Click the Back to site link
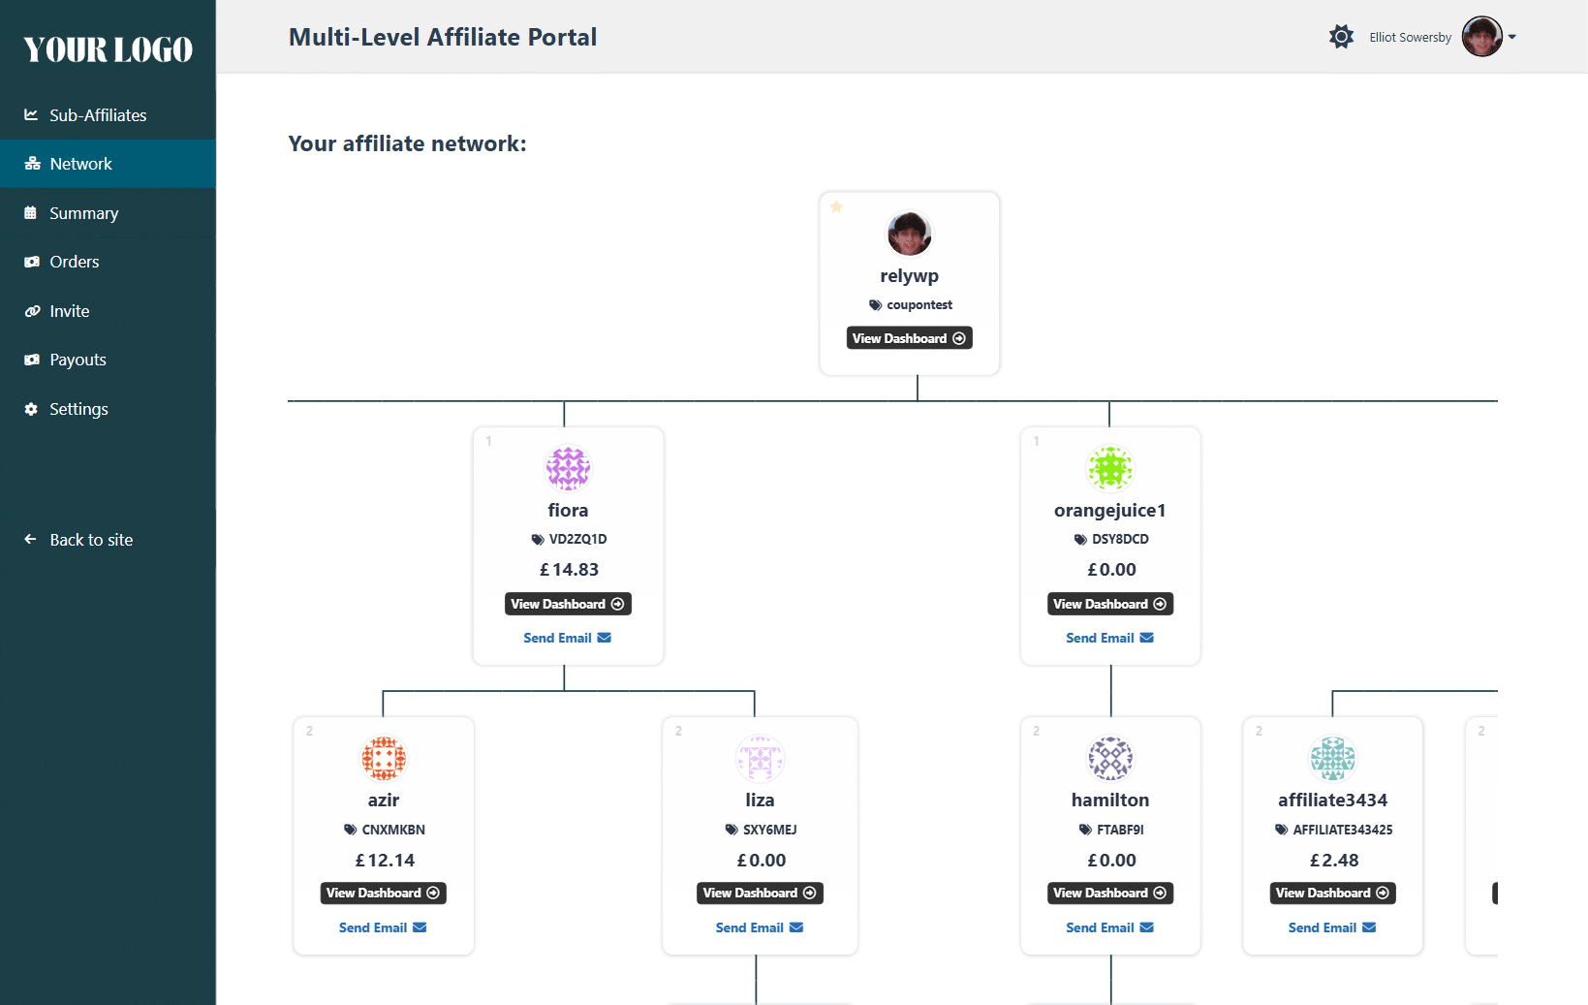The height and width of the screenshot is (1005, 1588). coord(108,540)
